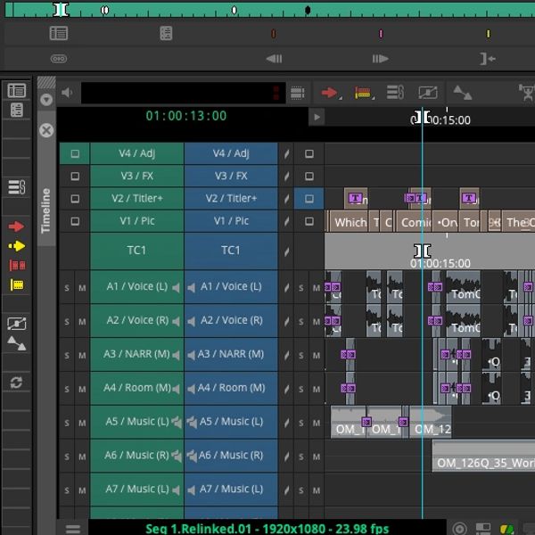Solo A1 / Voice (L) source track
This screenshot has width=535, height=535.
pos(67,287)
